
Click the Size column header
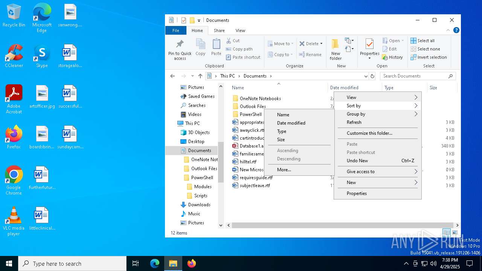point(442,88)
